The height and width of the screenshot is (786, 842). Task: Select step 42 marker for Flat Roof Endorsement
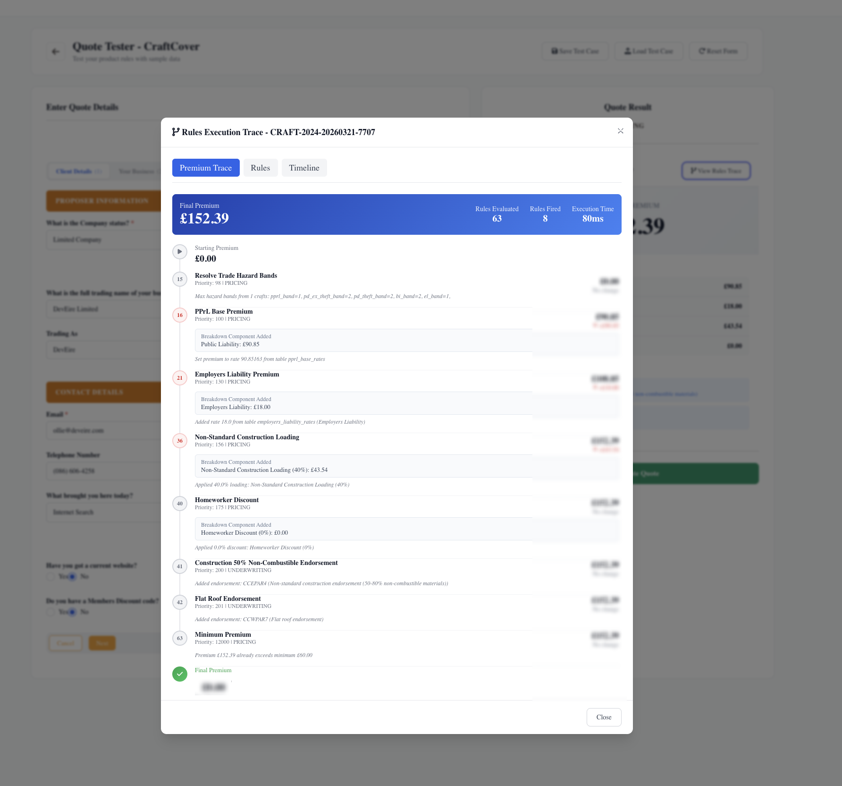180,602
